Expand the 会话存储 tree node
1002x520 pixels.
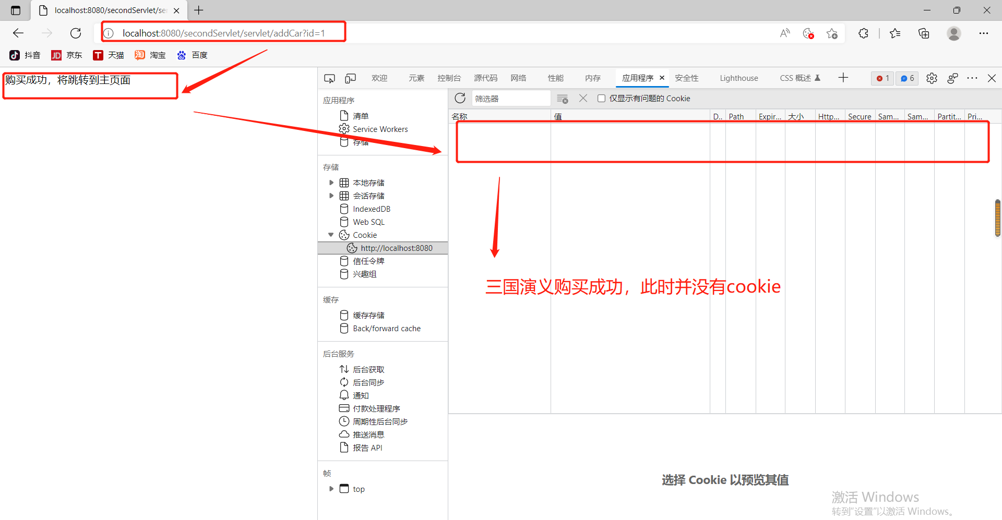click(331, 196)
